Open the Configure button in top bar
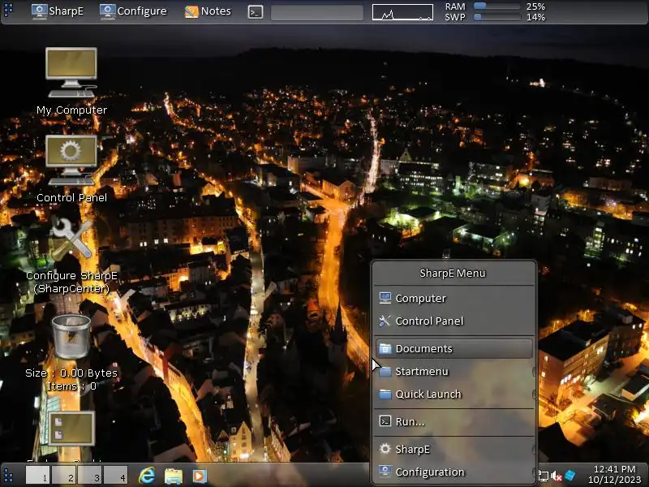This screenshot has height=487, width=649. [x=133, y=11]
